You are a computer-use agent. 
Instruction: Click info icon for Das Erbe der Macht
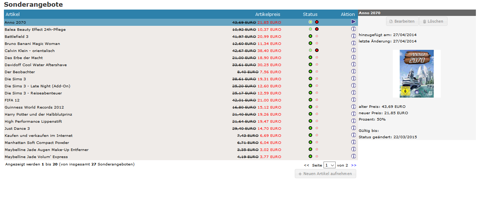(x=353, y=57)
